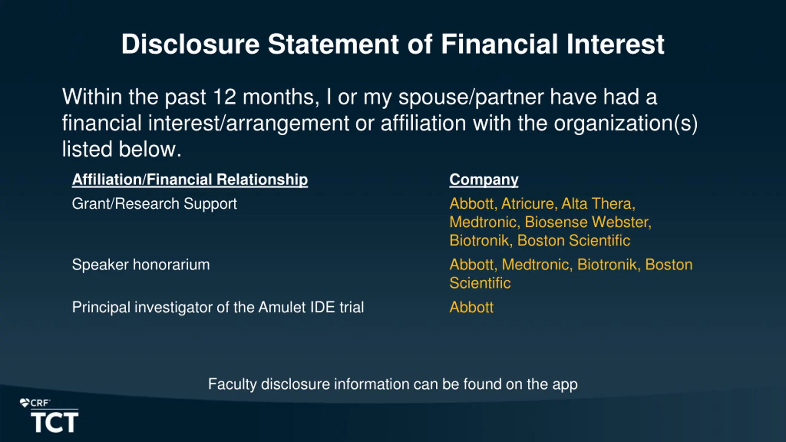This screenshot has width=786, height=442.
Task: Click the Grant/Research Support row label
Action: 154,204
